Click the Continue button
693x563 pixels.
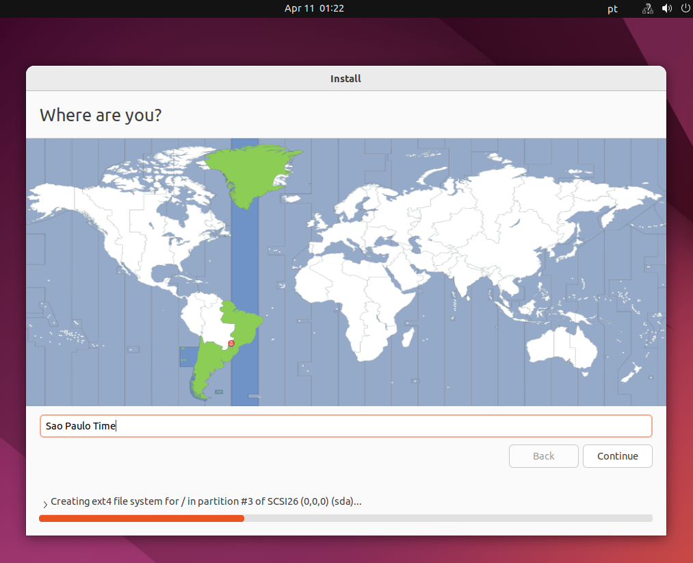618,456
